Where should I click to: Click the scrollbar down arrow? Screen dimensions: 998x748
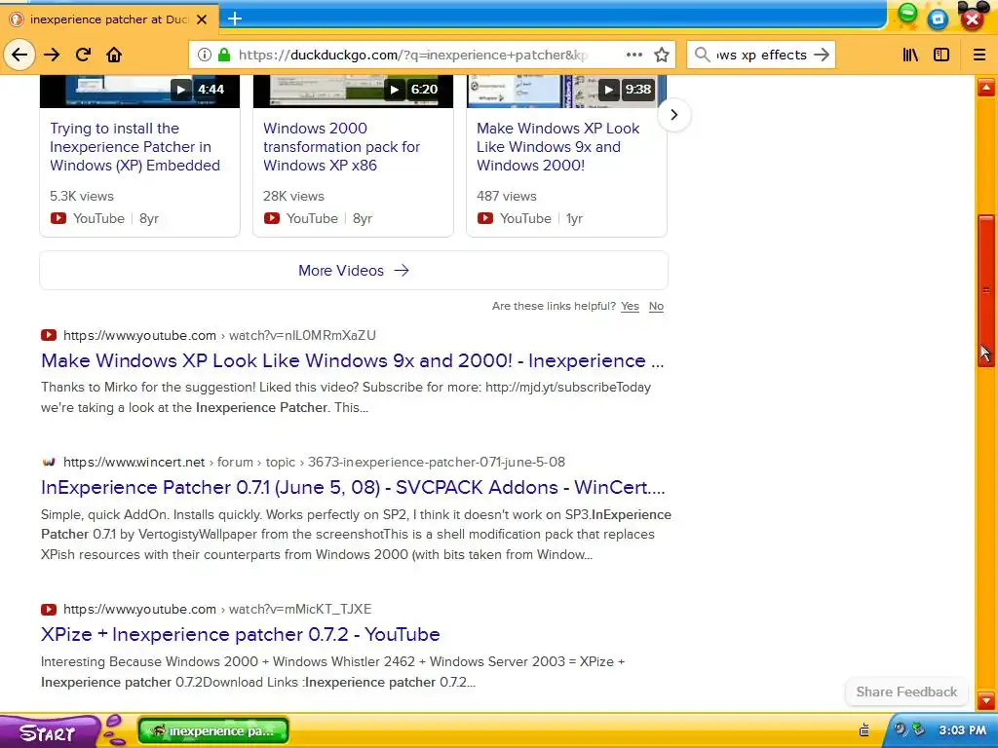click(986, 701)
